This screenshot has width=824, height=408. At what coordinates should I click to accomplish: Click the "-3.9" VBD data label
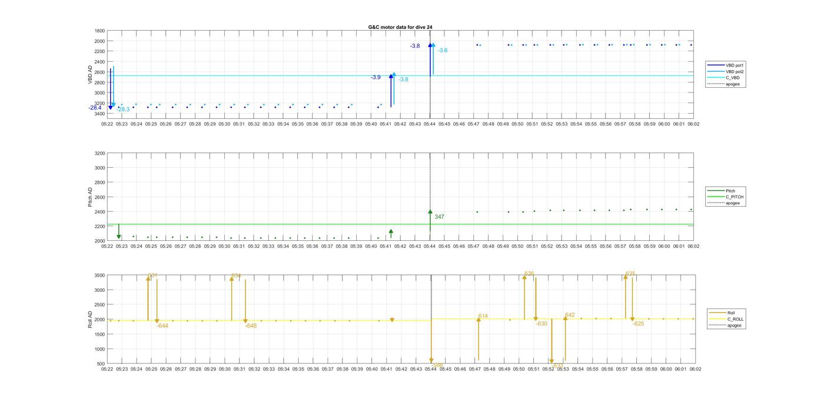click(376, 77)
